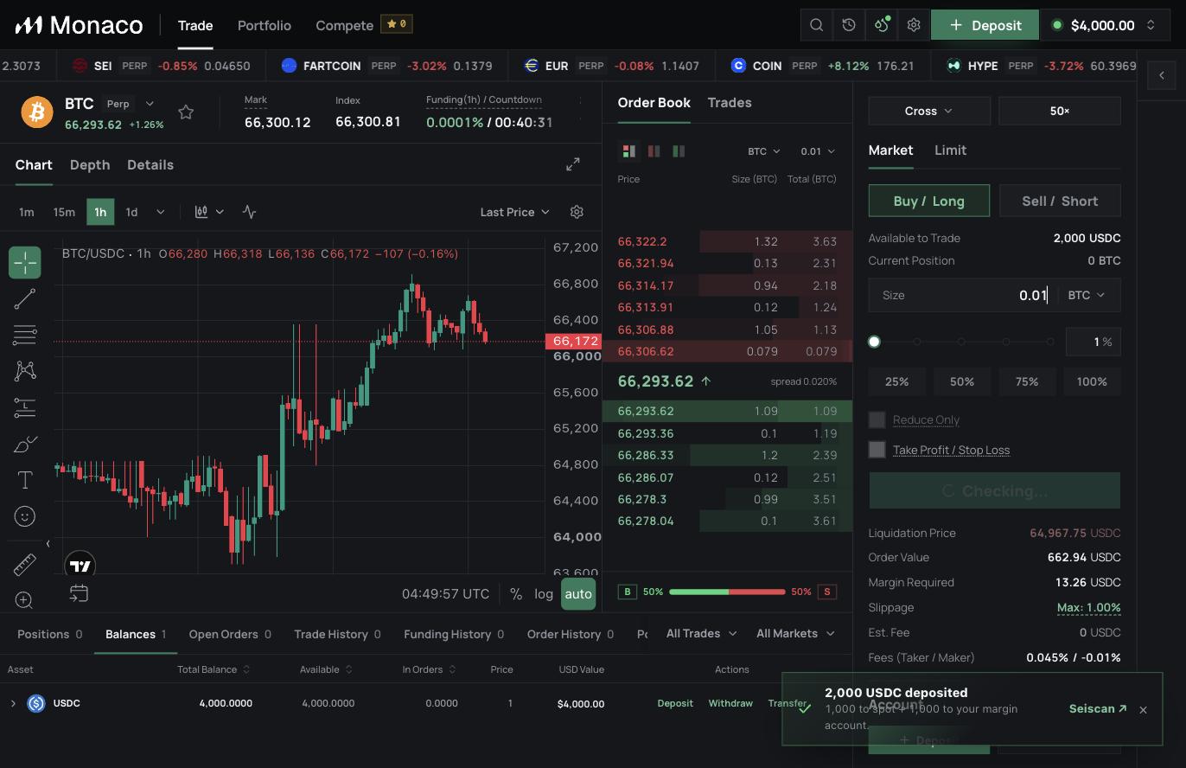
Task: Toggle auto scale on chart
Action: tap(578, 593)
